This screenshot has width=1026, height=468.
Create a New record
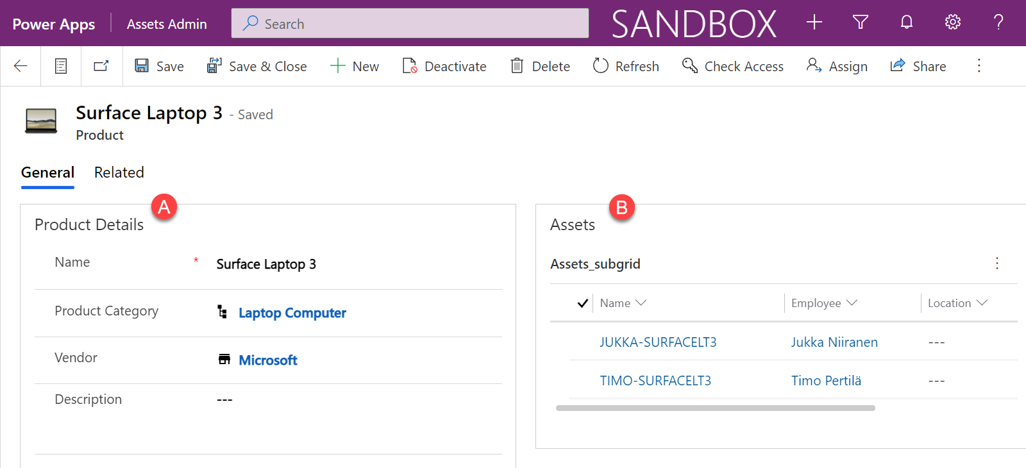click(354, 66)
